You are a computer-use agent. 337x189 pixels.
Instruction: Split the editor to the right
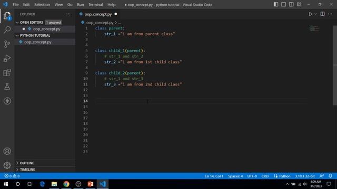(x=322, y=14)
